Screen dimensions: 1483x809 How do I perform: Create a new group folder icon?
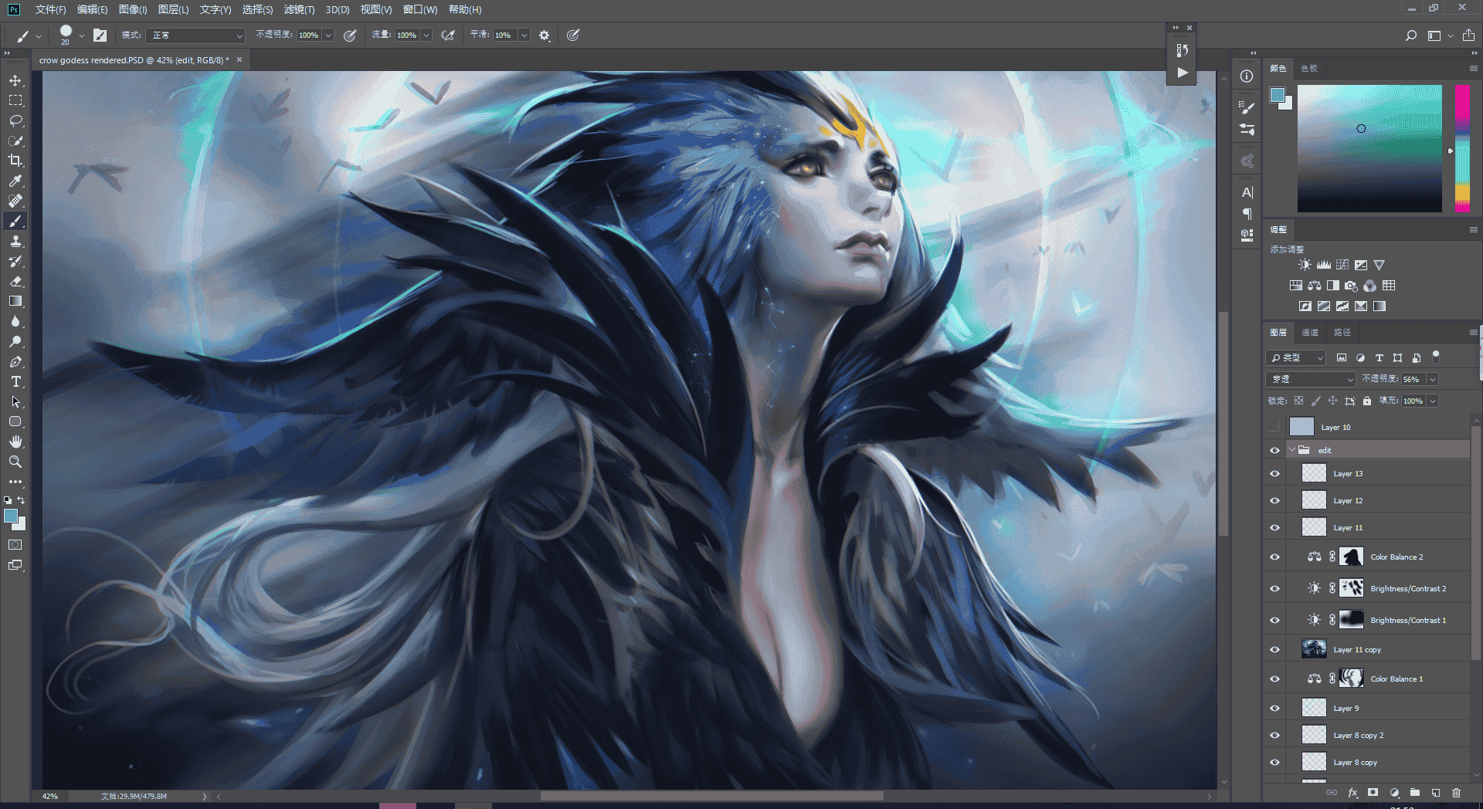tap(1415, 793)
